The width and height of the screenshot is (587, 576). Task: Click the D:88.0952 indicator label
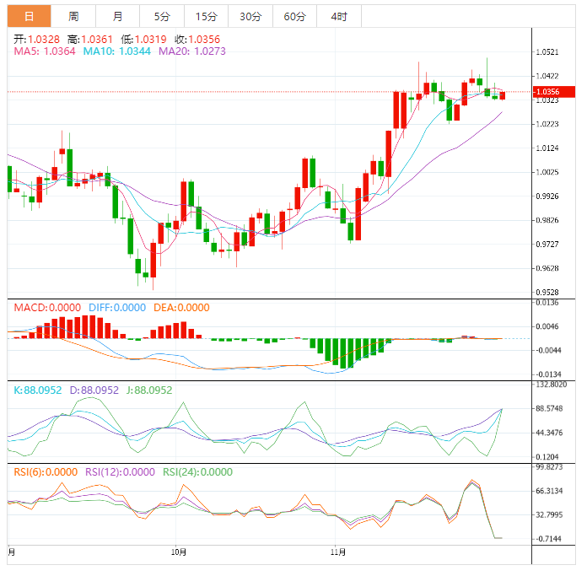tap(94, 390)
